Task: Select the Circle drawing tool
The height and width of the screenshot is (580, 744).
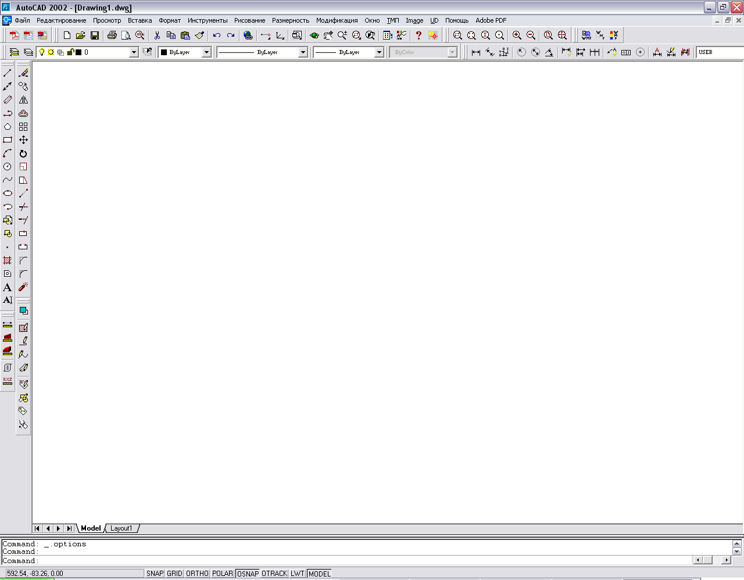Action: pyautogui.click(x=8, y=167)
